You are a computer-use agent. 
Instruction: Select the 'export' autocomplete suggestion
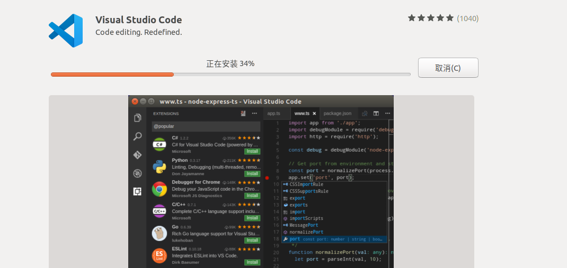pos(334,198)
